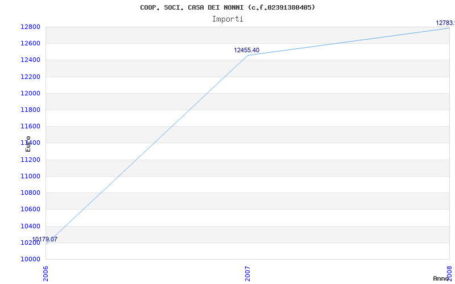Select the 2008 x-axis year label
455x284 pixels.
pos(449,274)
